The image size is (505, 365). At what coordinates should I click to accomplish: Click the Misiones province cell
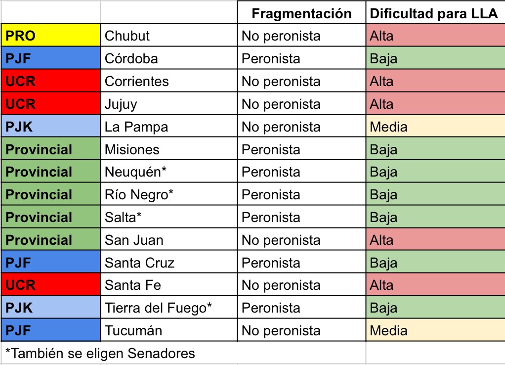tap(168, 149)
